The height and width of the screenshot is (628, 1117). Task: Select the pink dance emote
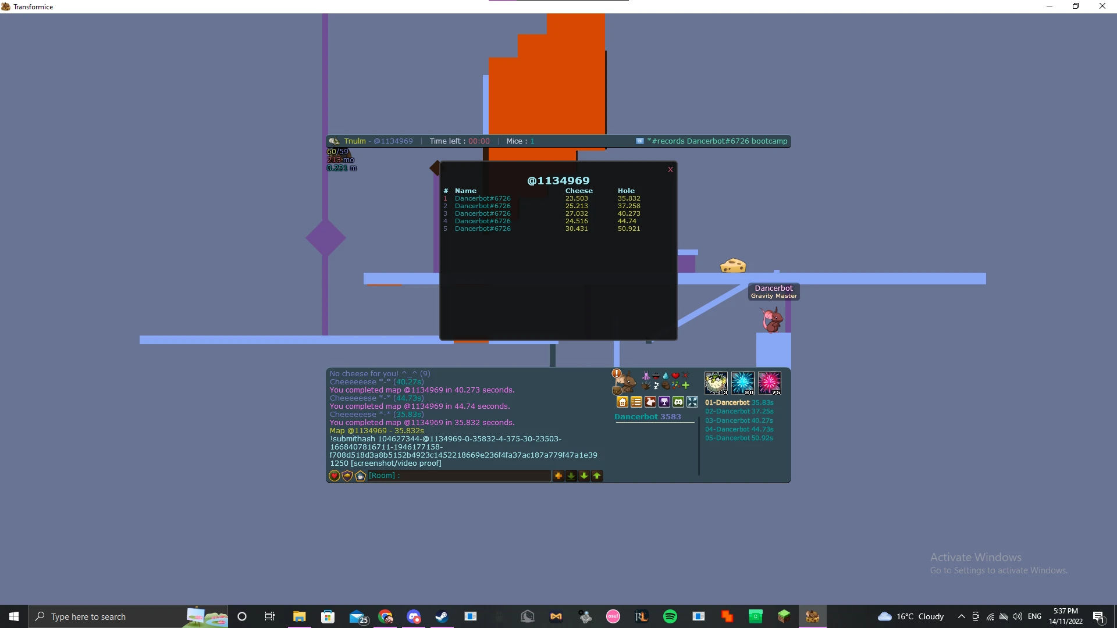(646, 376)
